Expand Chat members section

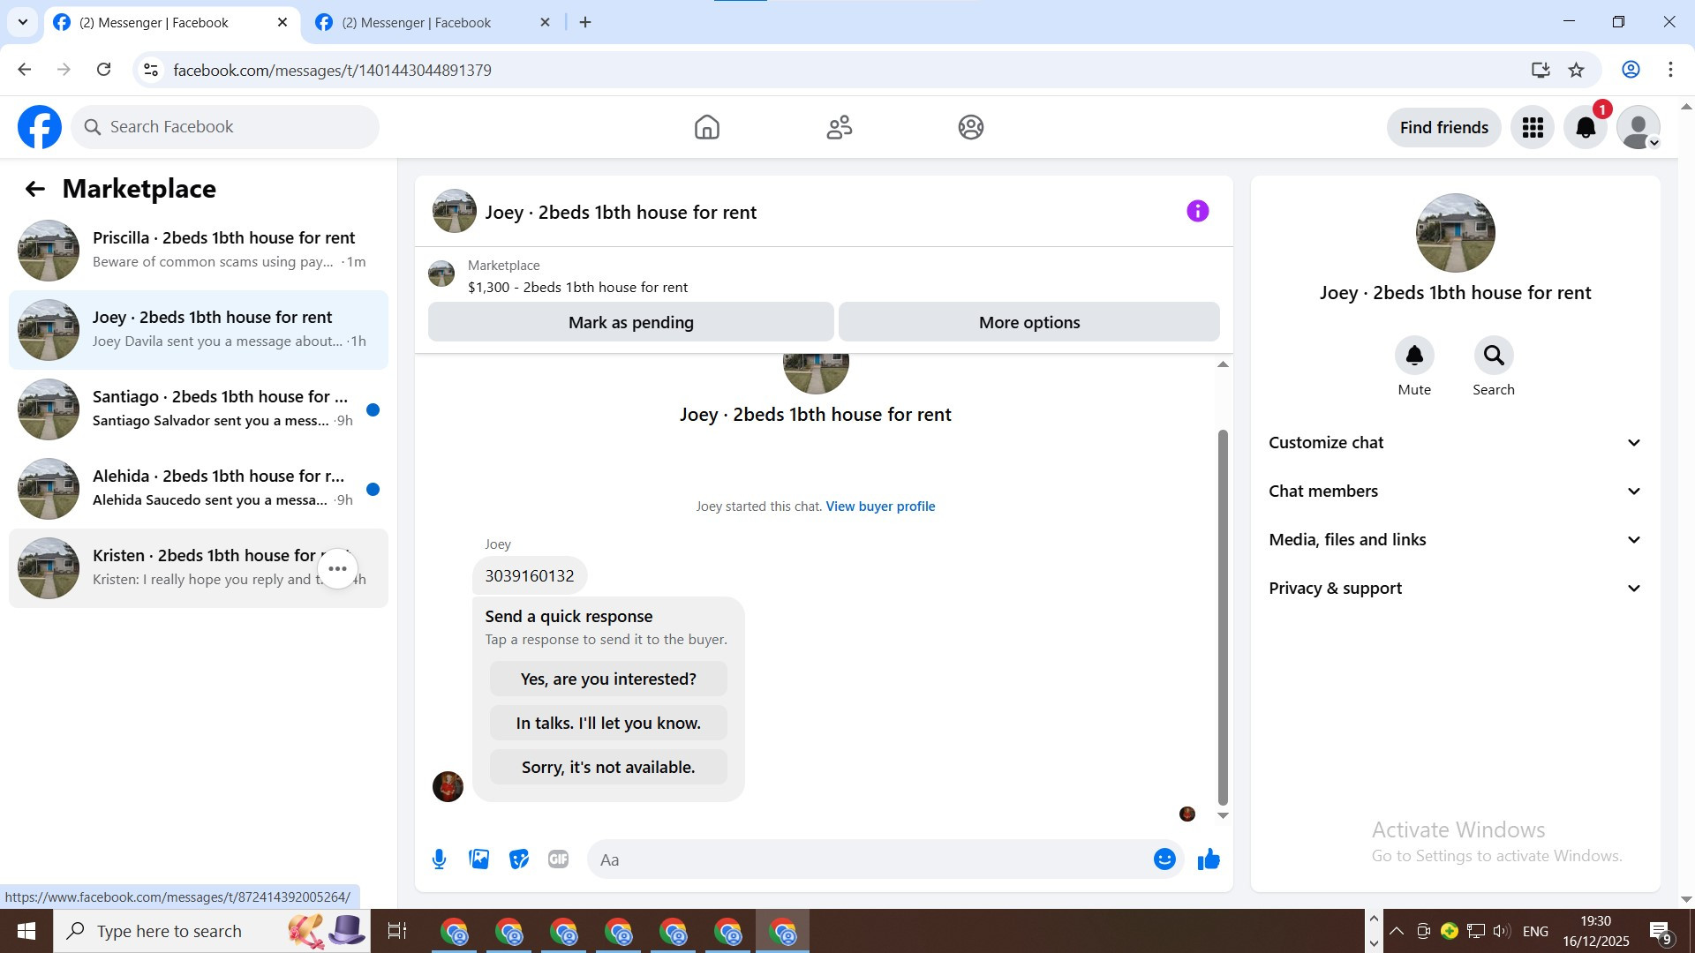point(1456,492)
